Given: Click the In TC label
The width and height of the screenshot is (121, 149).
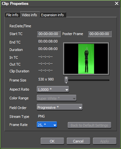Looking at the screenshot, I should click(x=14, y=57).
